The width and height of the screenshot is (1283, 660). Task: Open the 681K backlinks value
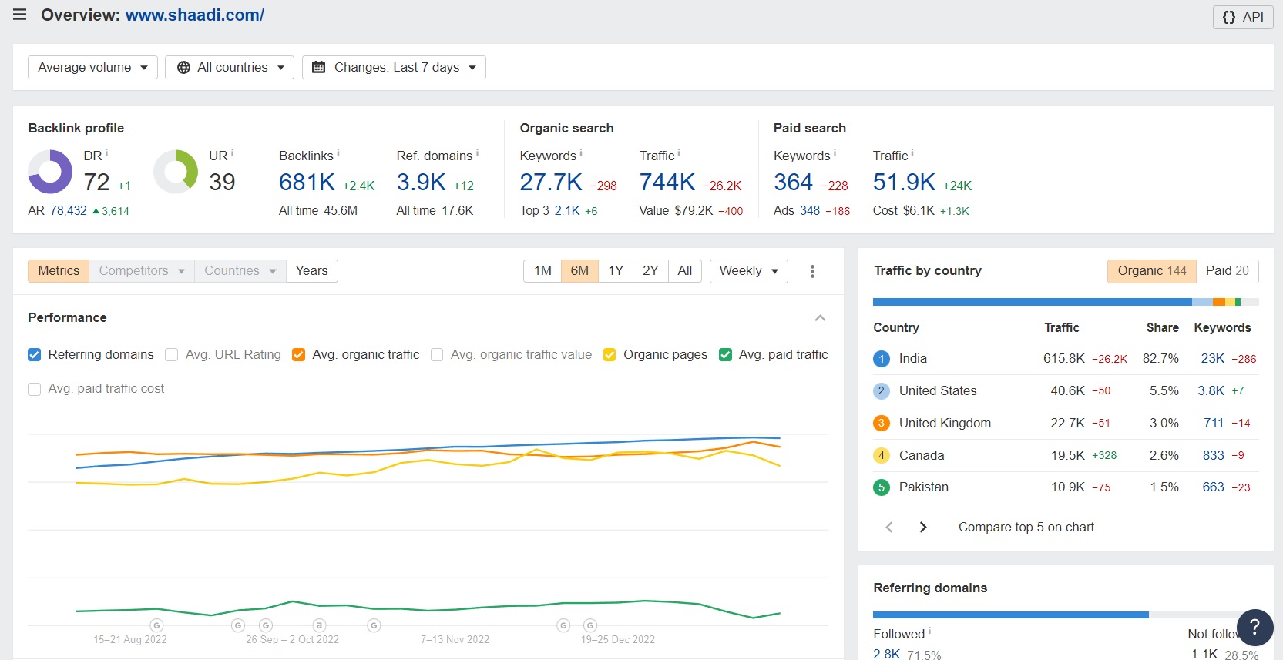pyautogui.click(x=307, y=182)
